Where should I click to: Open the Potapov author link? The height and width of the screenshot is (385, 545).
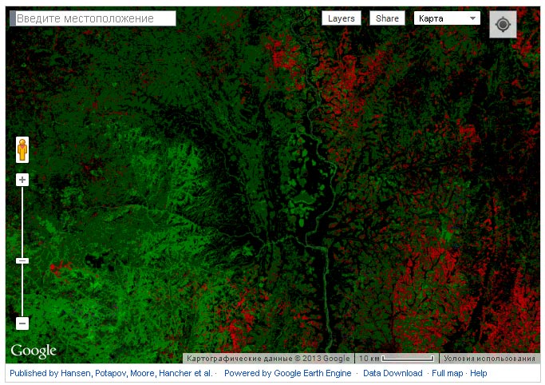point(113,373)
